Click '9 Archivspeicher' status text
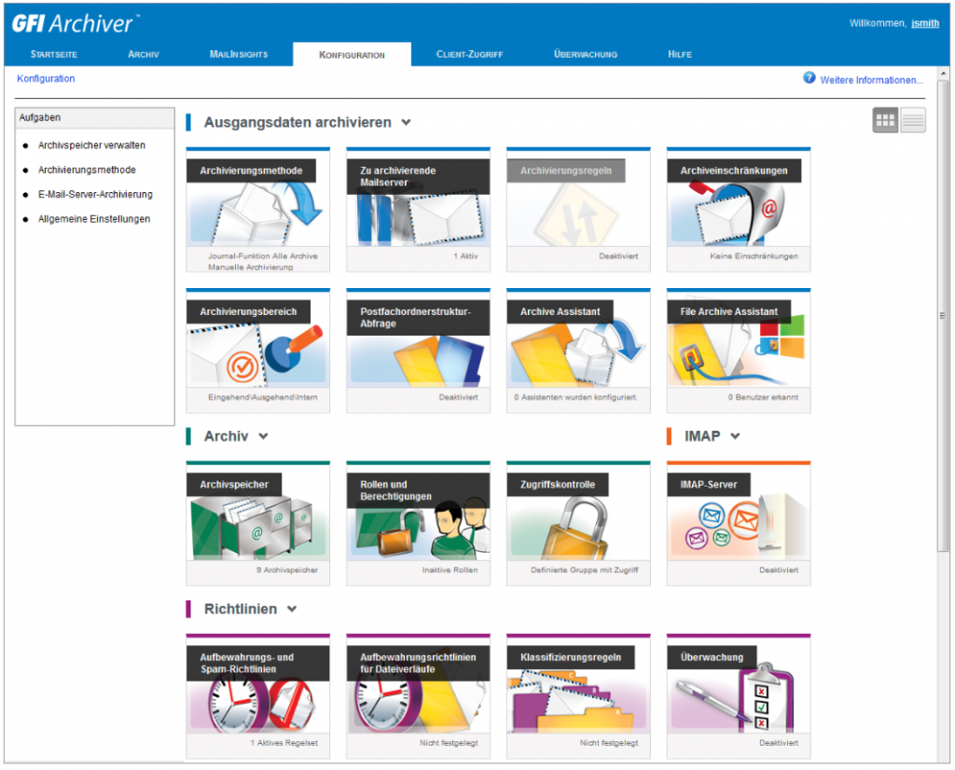Screen dimensions: 955x770 coord(287,571)
